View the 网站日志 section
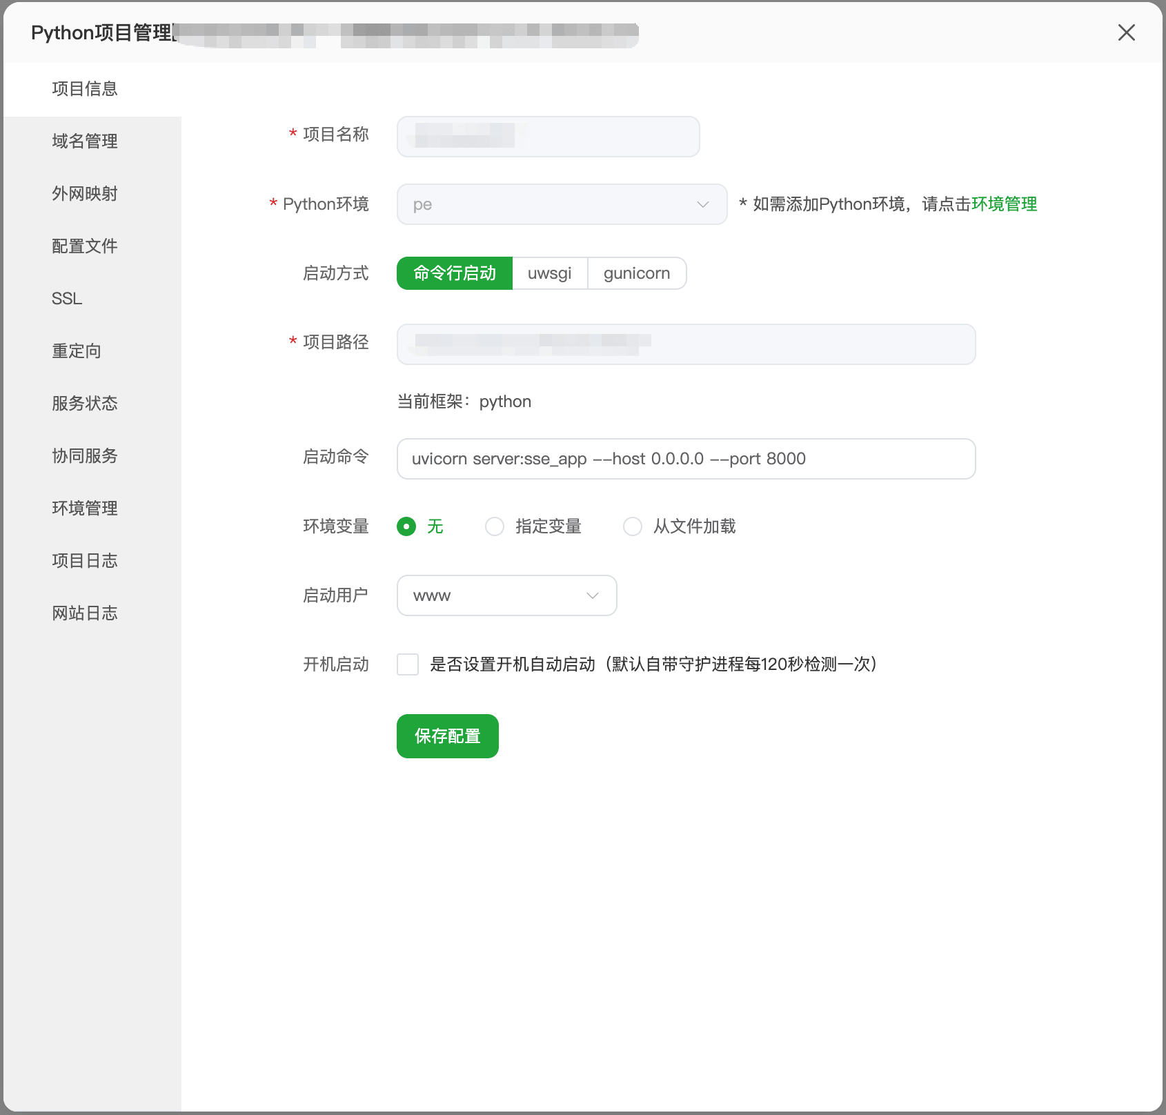This screenshot has width=1166, height=1115. pos(84,613)
